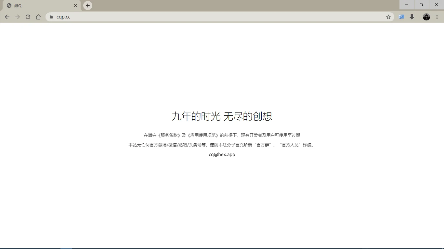
Task: Minimize the browser window
Action: [407, 5]
